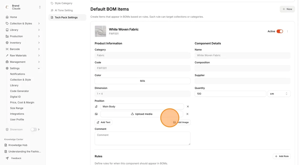Toggle the Active switch off
The width and height of the screenshot is (299, 165).
coord(280,31)
